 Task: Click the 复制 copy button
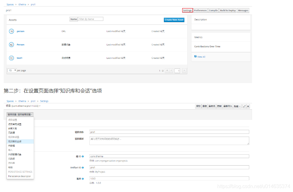pyautogui.click(x=219, y=106)
